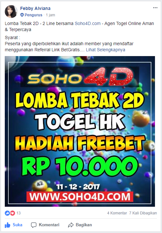Viewport: 162px width, 233px height.
Task: Open Febby Alviana's profile name link
Action: point(35,8)
